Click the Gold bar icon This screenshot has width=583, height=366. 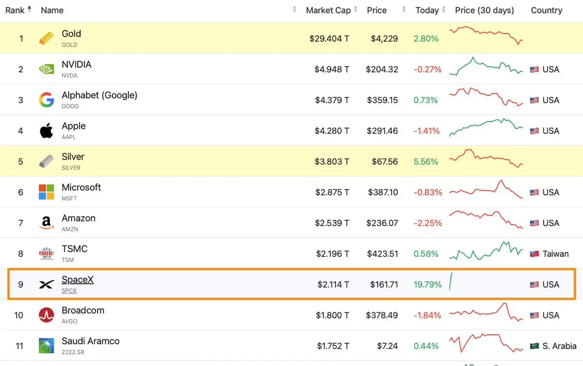pos(47,39)
